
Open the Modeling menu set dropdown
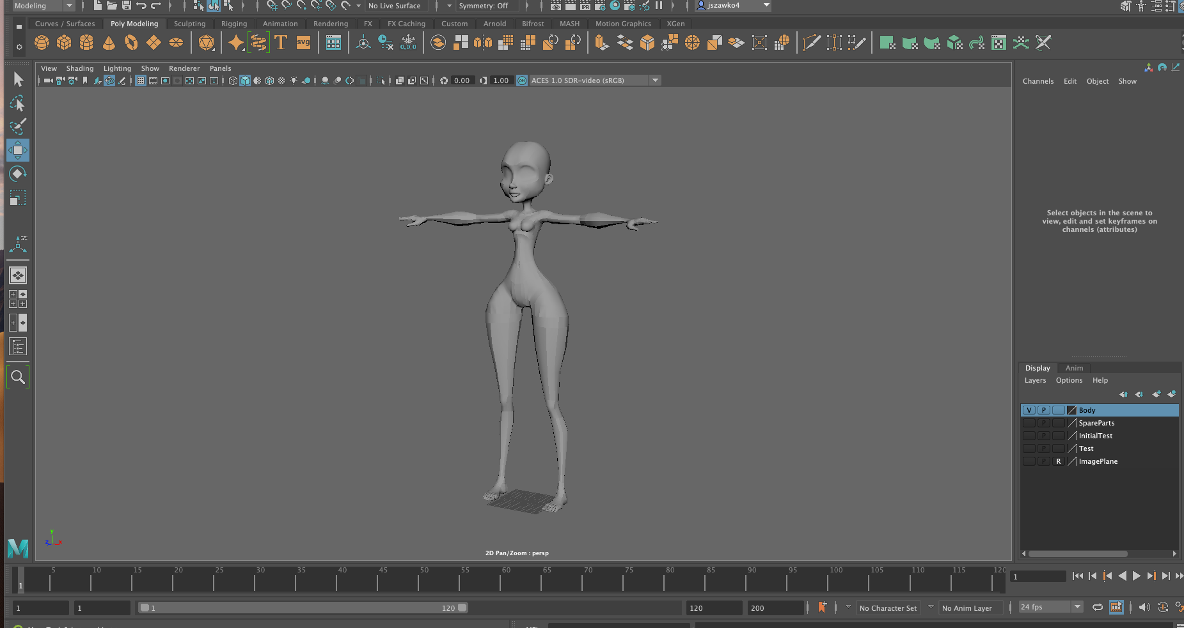click(68, 6)
